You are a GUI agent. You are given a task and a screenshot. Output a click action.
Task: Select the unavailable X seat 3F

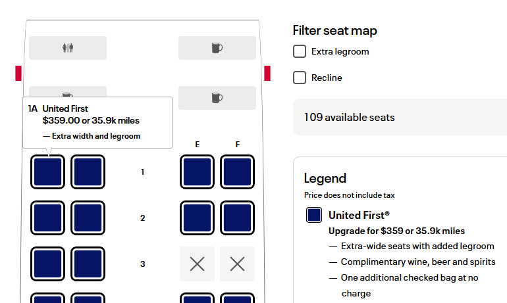[x=237, y=264]
